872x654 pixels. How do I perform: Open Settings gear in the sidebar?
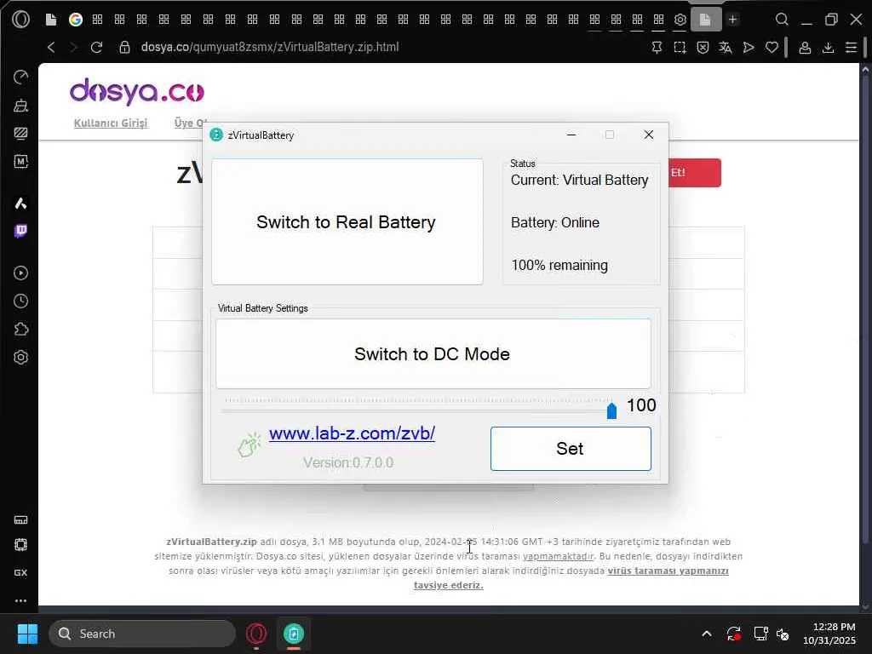coord(20,357)
